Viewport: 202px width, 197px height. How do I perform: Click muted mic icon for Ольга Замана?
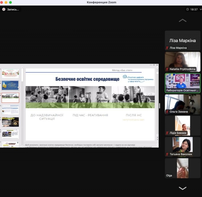tap(167, 112)
